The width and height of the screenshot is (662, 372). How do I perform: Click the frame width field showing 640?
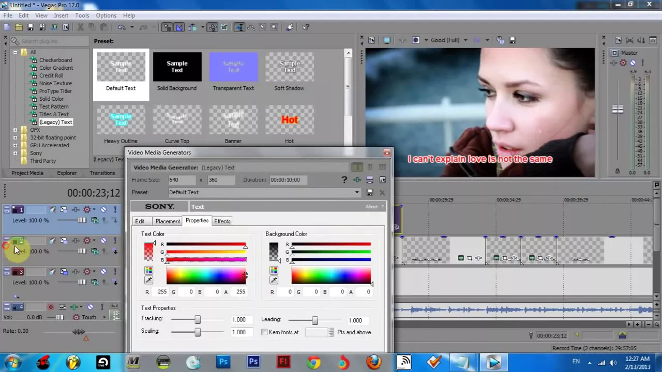click(182, 180)
